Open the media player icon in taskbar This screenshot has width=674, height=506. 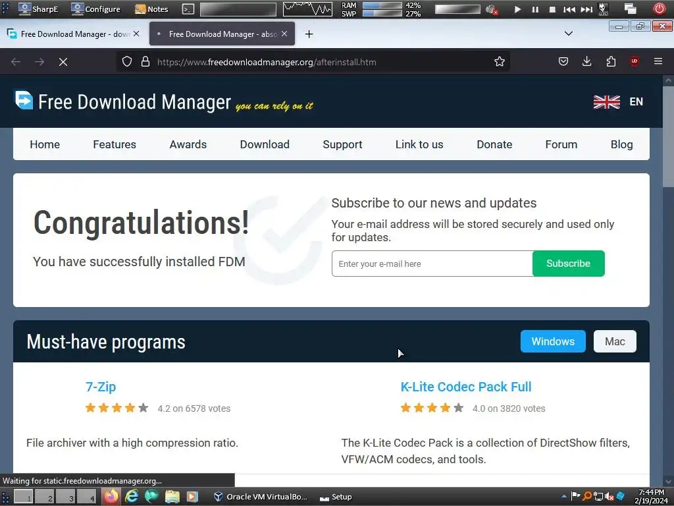pos(192,497)
